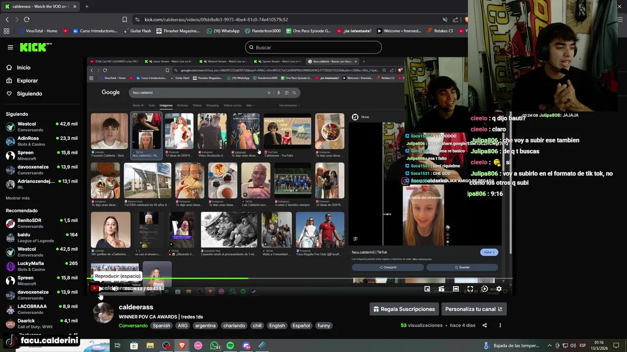The height and width of the screenshot is (352, 627).
Task: Open File Explorer from taskbar
Action: 150,346
